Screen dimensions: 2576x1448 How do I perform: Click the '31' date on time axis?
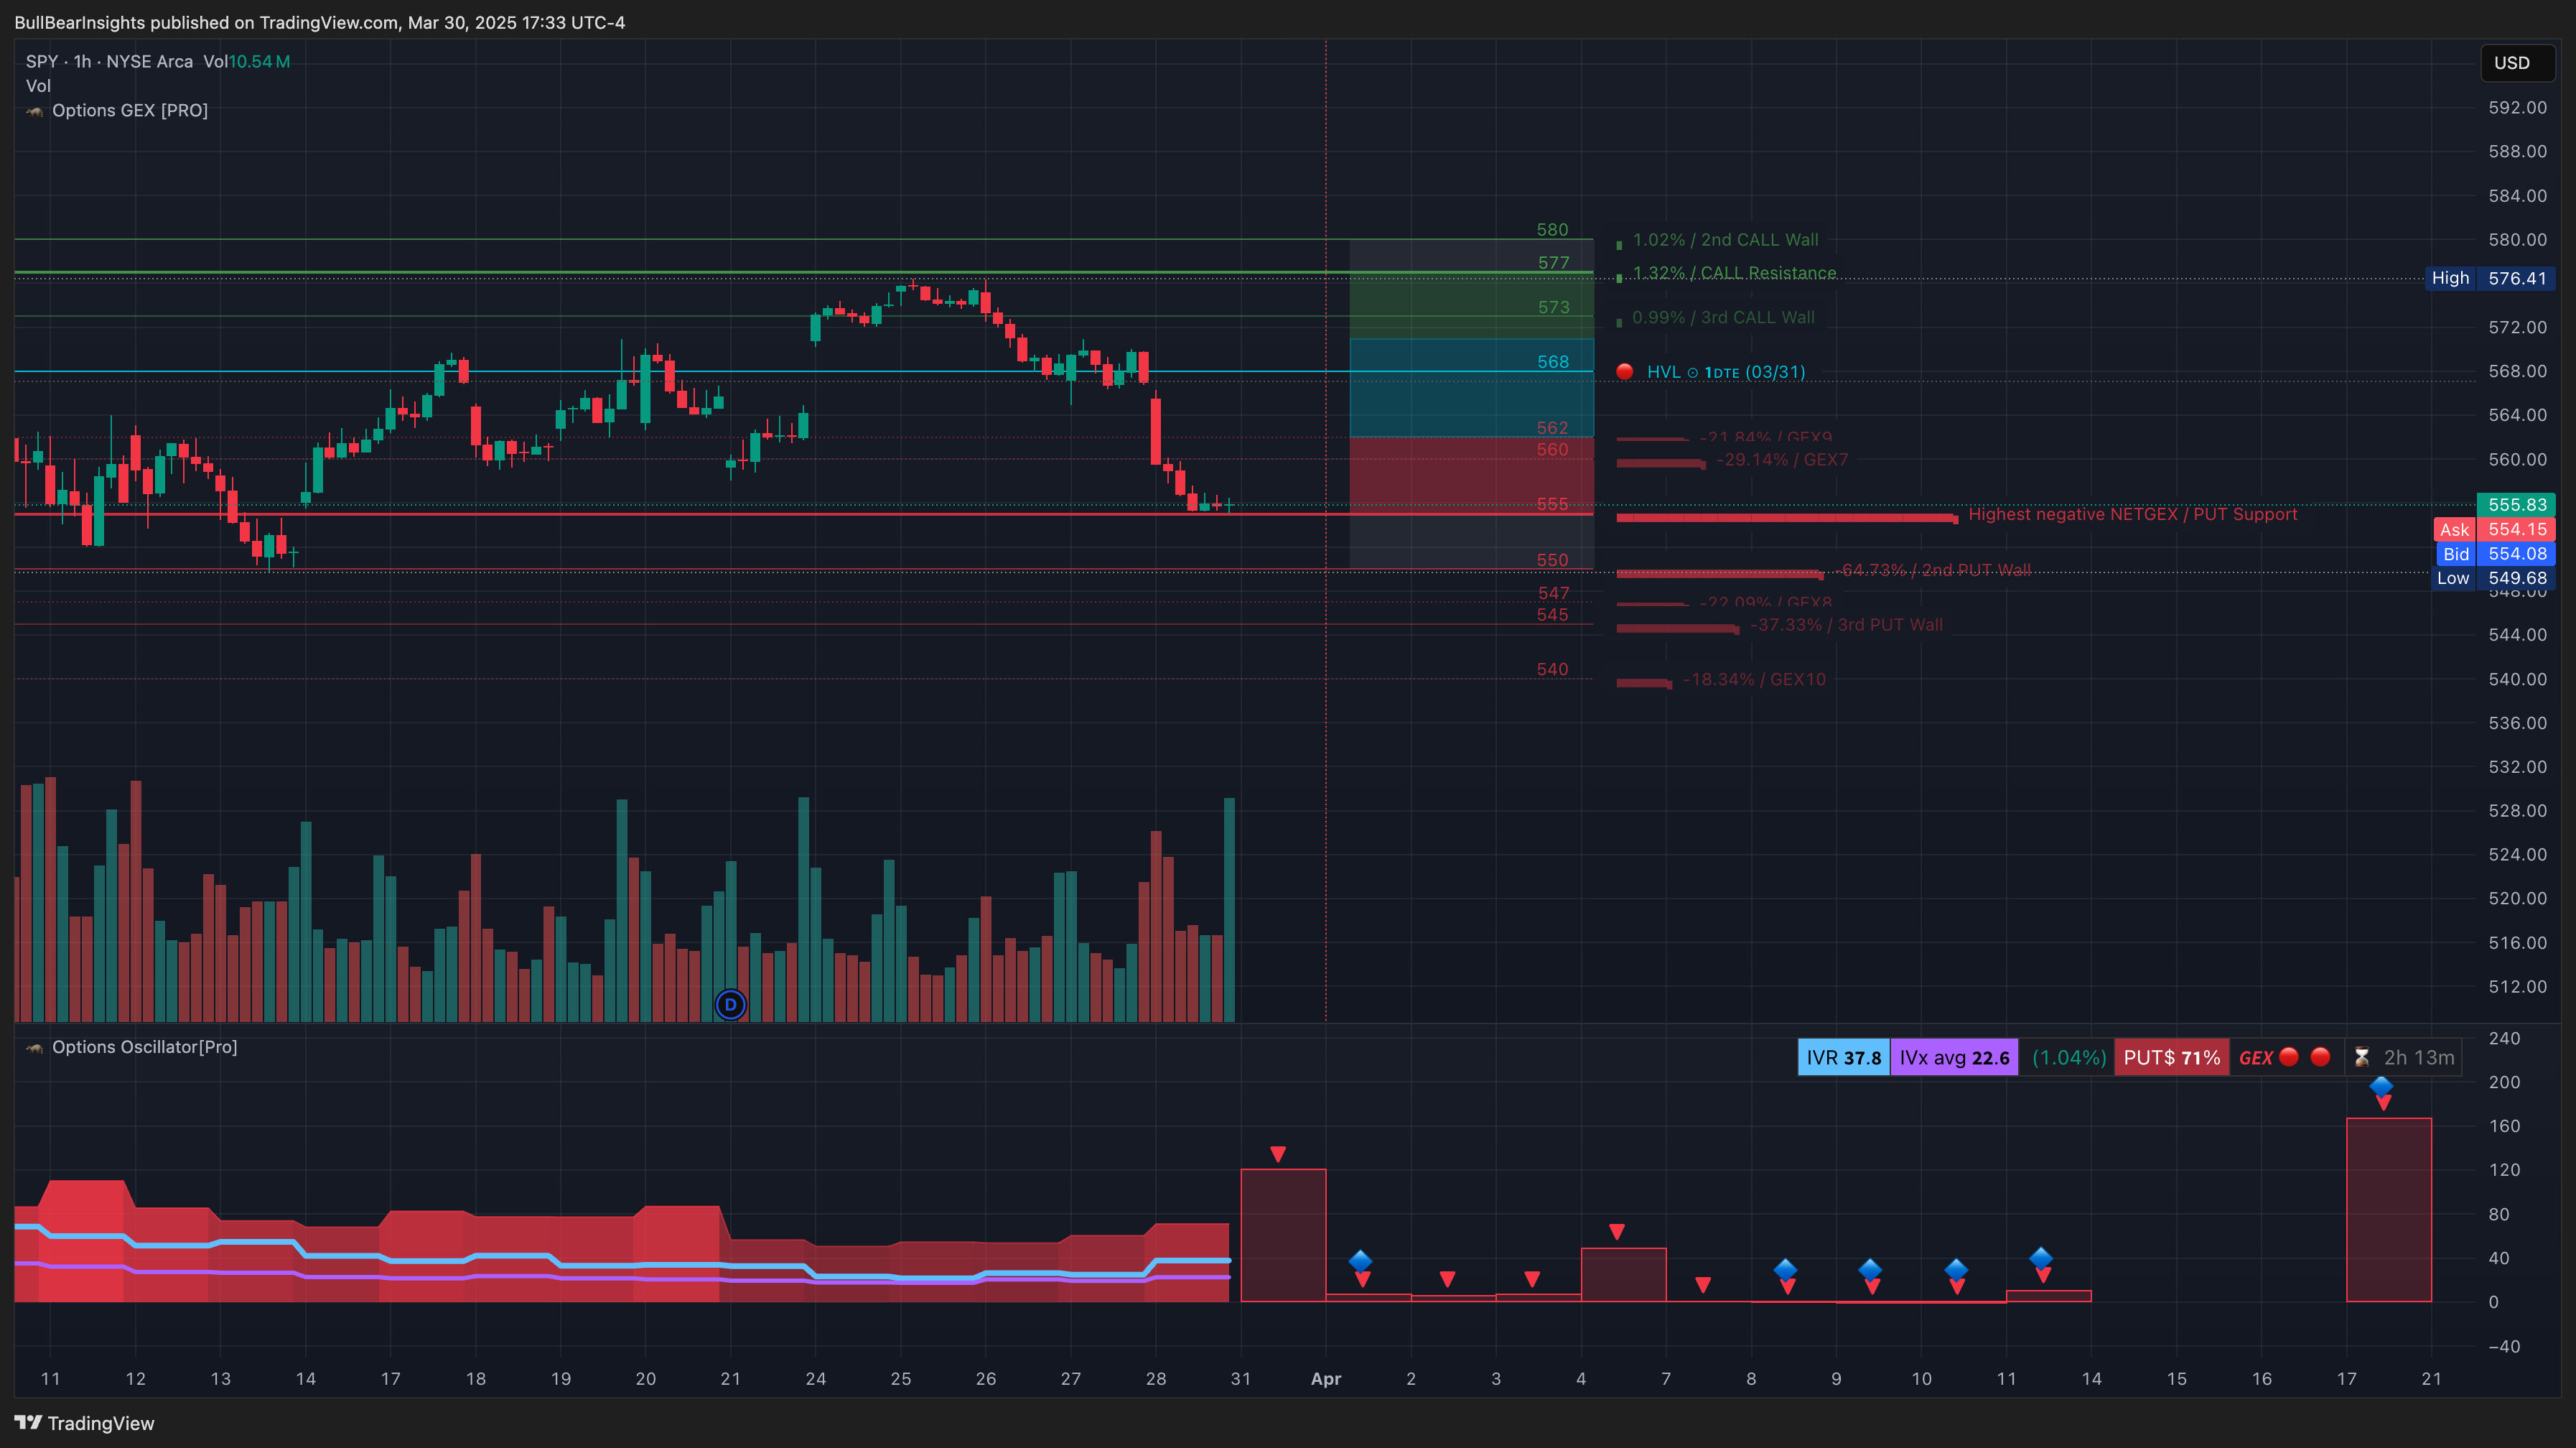[1241, 1379]
